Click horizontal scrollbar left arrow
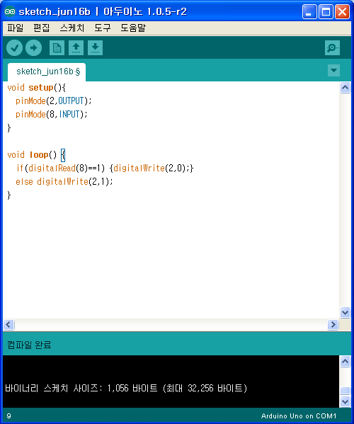Viewport: 354px width, 424px height. pyautogui.click(x=8, y=324)
